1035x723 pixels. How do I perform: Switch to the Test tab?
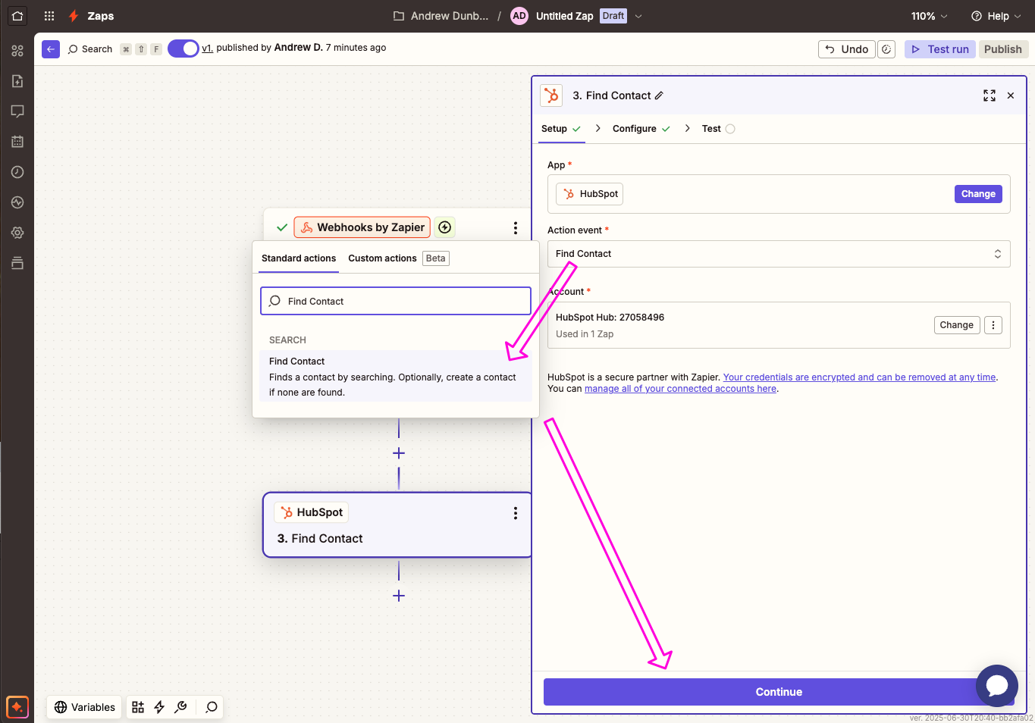pos(718,129)
